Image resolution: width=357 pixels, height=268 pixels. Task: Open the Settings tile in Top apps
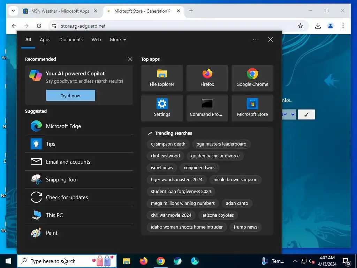click(162, 108)
